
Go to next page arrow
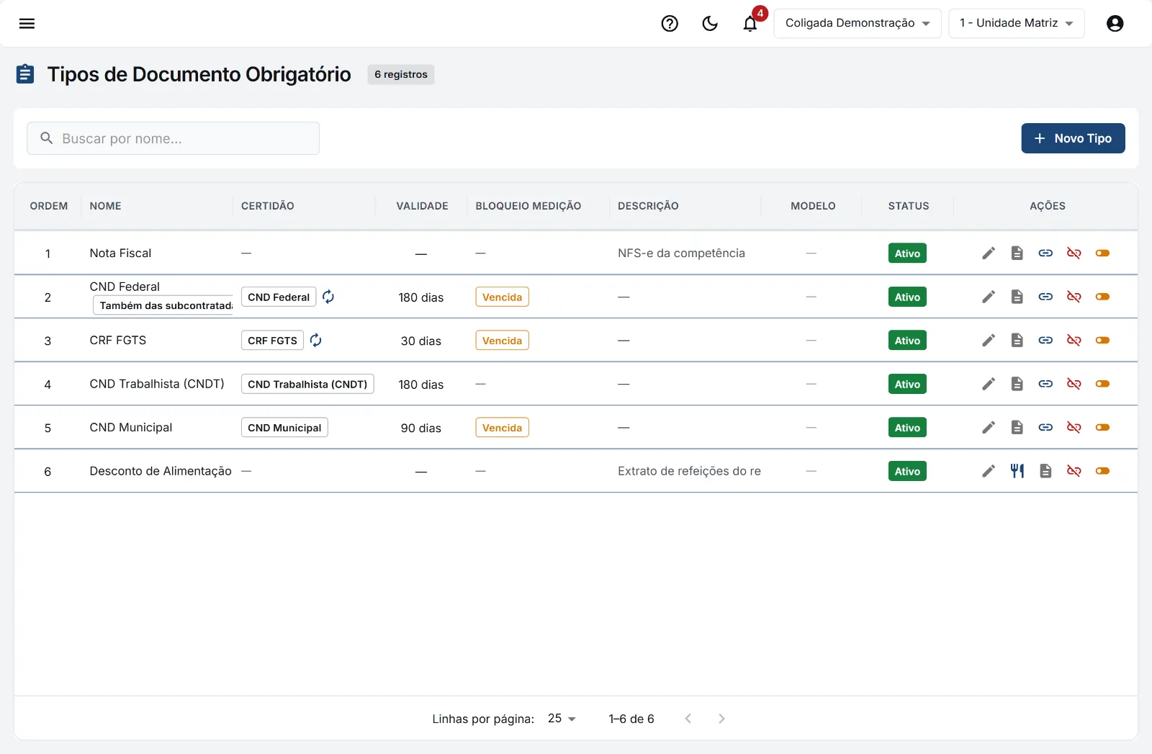click(x=721, y=719)
